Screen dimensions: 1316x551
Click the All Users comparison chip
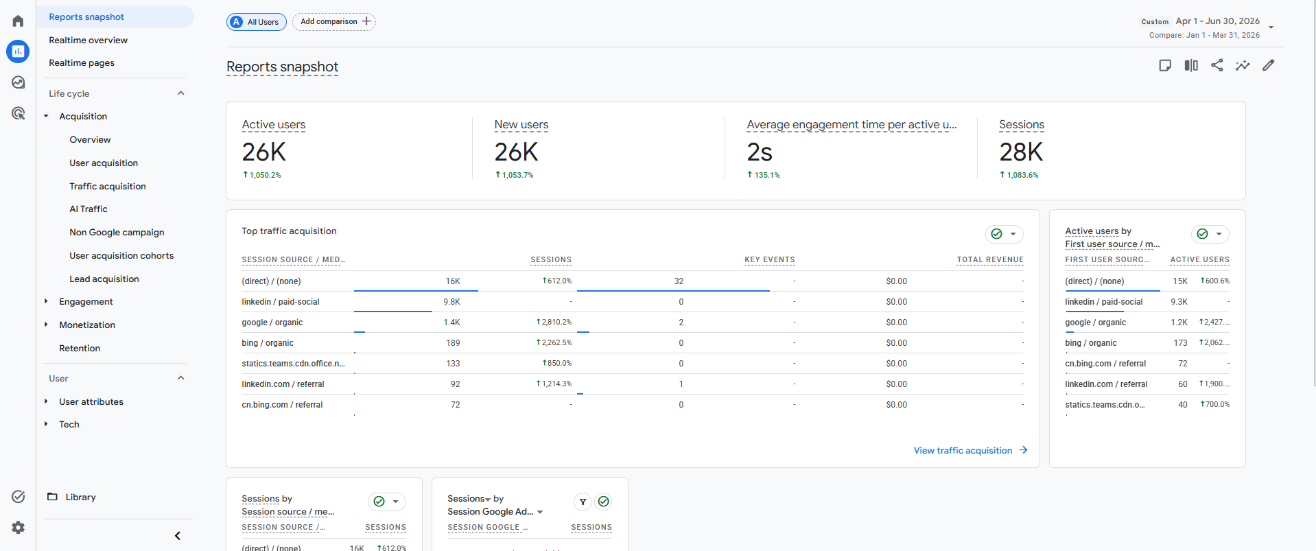pyautogui.click(x=257, y=22)
